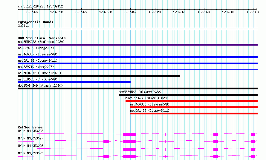Screen dimensions: 266x160
Task: Select the red nsv460838 variant bar
Action: tap(194, 107)
